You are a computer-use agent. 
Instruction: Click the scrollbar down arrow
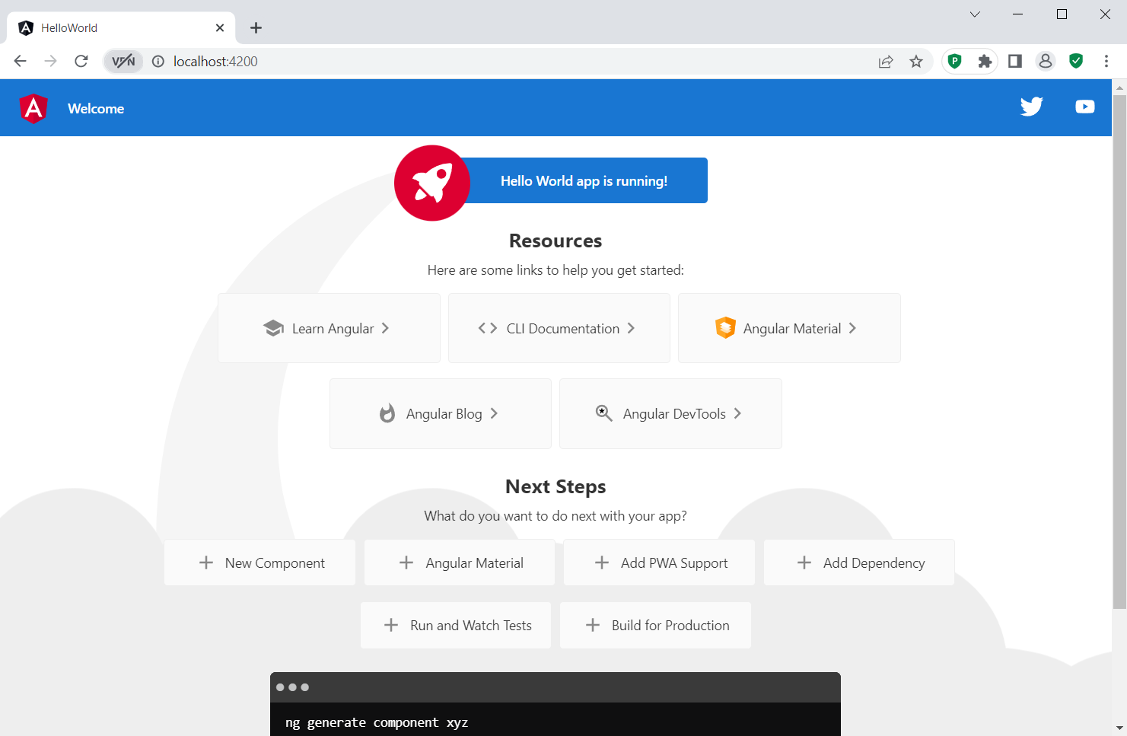pos(1119,728)
